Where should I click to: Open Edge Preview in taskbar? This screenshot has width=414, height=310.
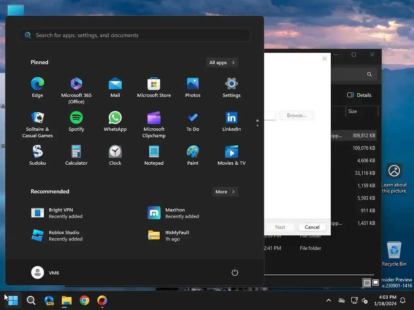(49, 300)
